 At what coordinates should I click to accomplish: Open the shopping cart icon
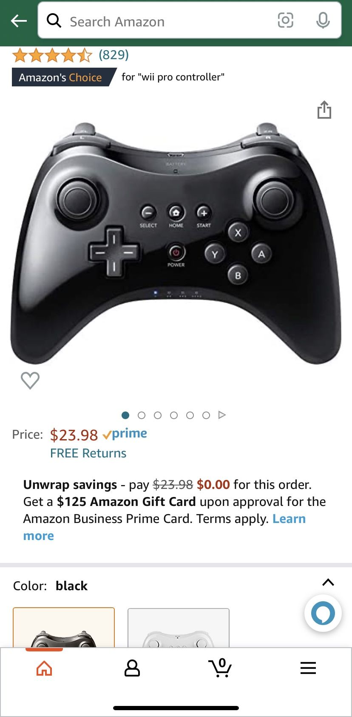click(x=220, y=668)
